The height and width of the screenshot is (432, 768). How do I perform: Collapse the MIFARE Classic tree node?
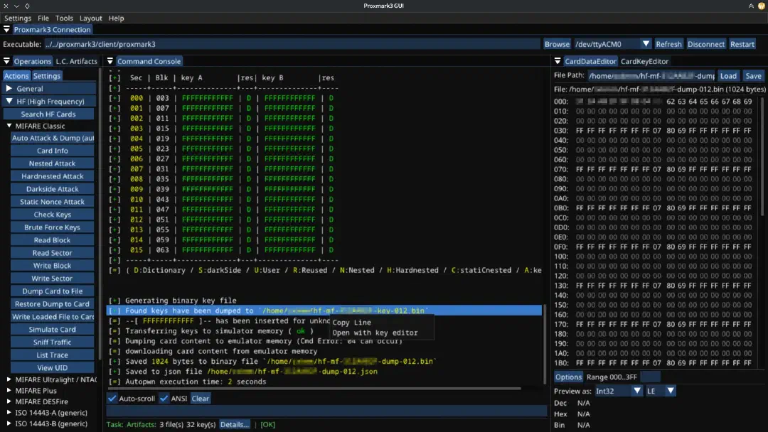point(9,126)
